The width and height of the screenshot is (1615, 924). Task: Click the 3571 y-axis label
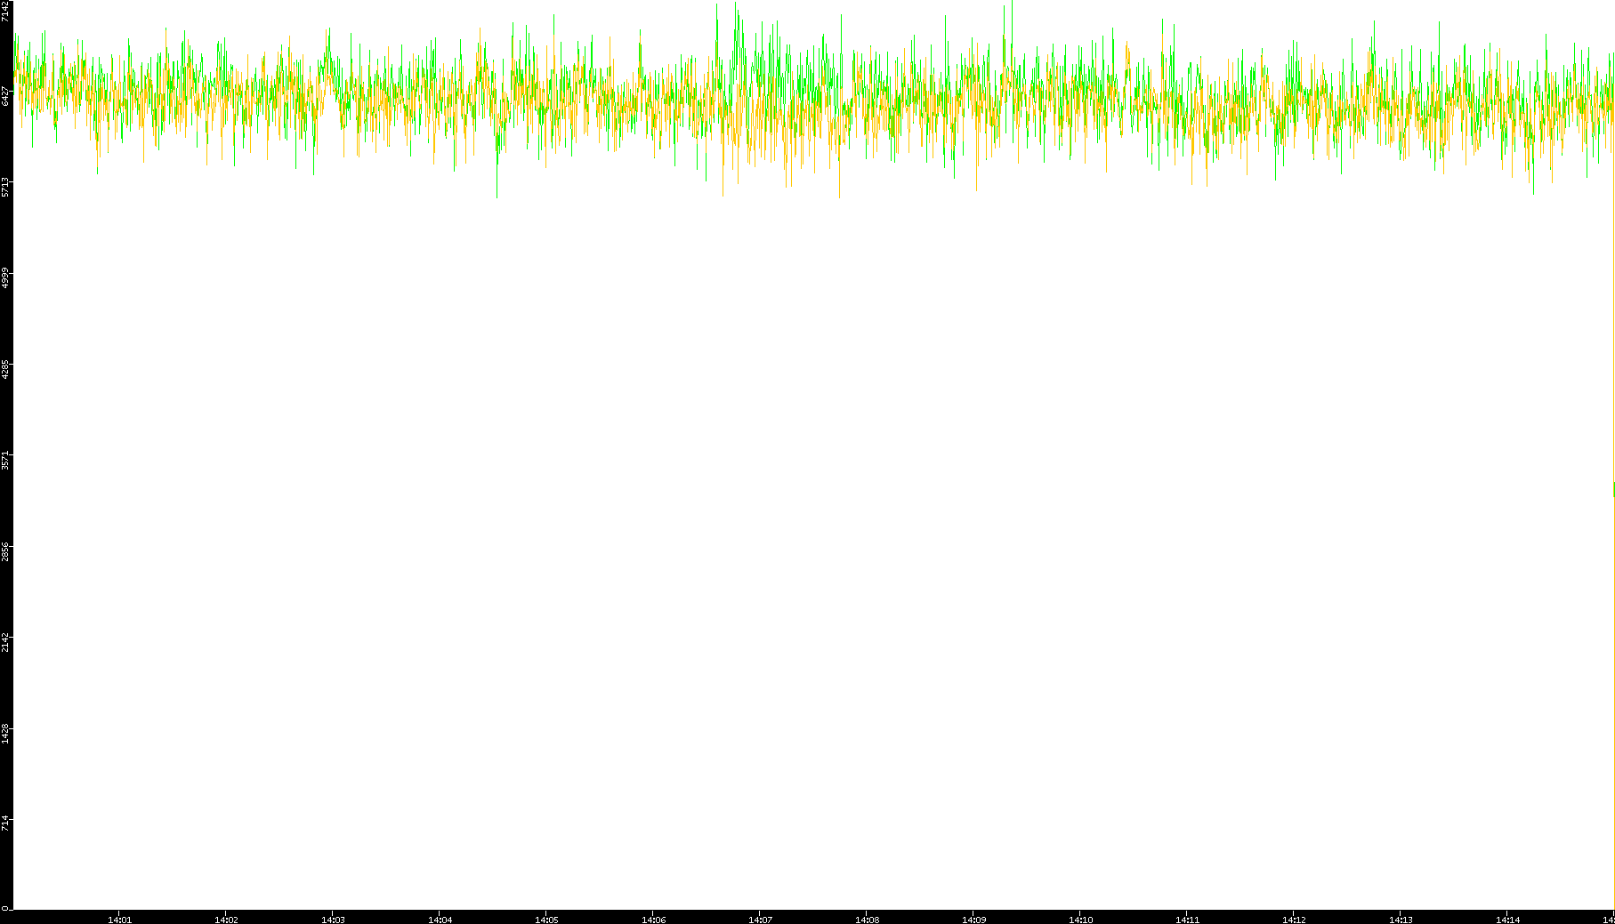coord(6,461)
